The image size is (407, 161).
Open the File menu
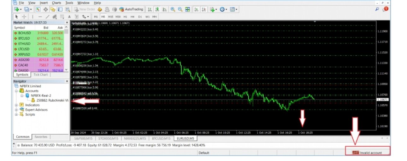(21, 3)
